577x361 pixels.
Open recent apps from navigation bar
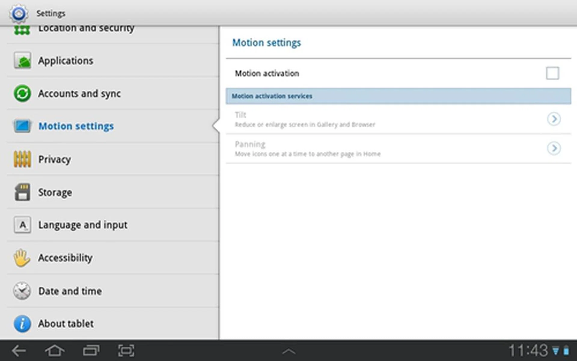pos(91,350)
